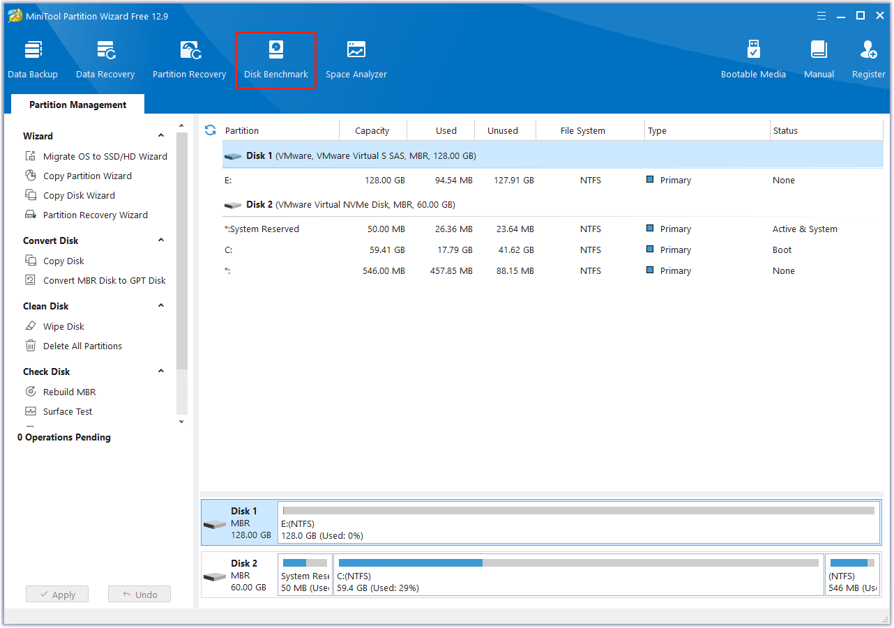Open the Data Backup feature
The height and width of the screenshot is (628, 894).
pos(33,59)
